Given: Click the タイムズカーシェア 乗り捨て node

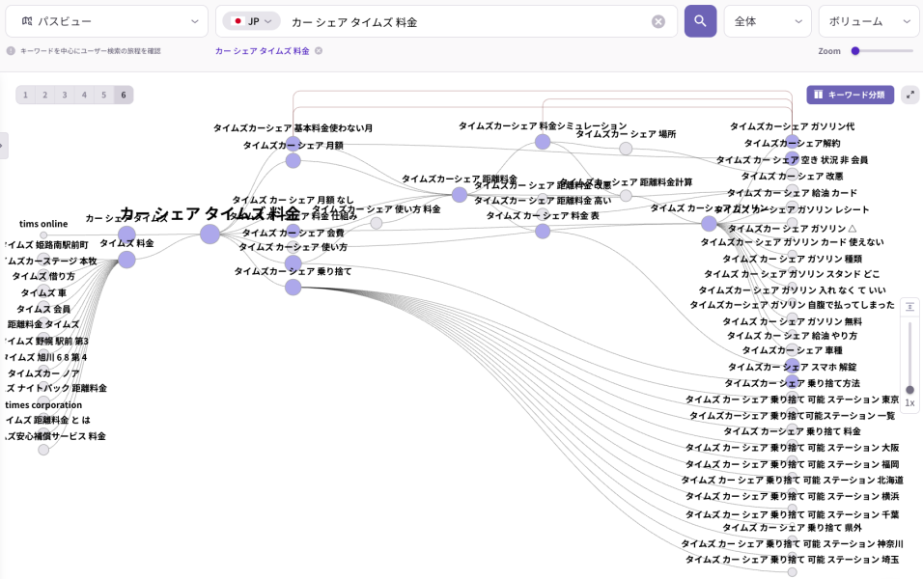Looking at the screenshot, I should click(294, 288).
